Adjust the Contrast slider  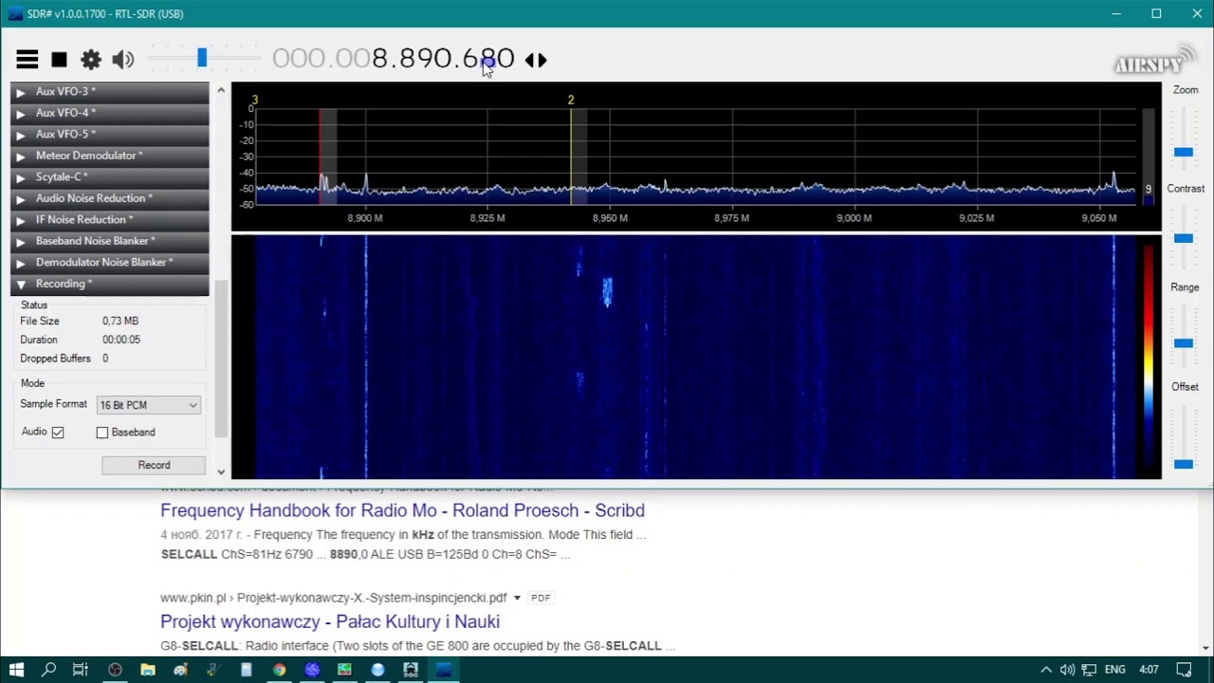[x=1184, y=238]
